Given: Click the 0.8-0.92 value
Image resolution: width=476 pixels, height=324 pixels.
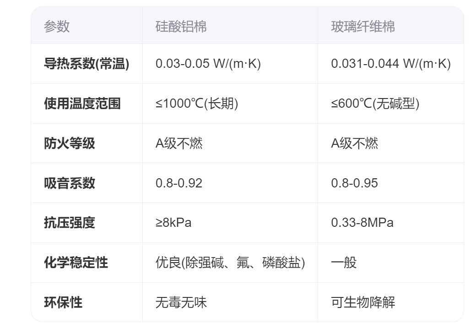Looking at the screenshot, I should (x=179, y=183).
